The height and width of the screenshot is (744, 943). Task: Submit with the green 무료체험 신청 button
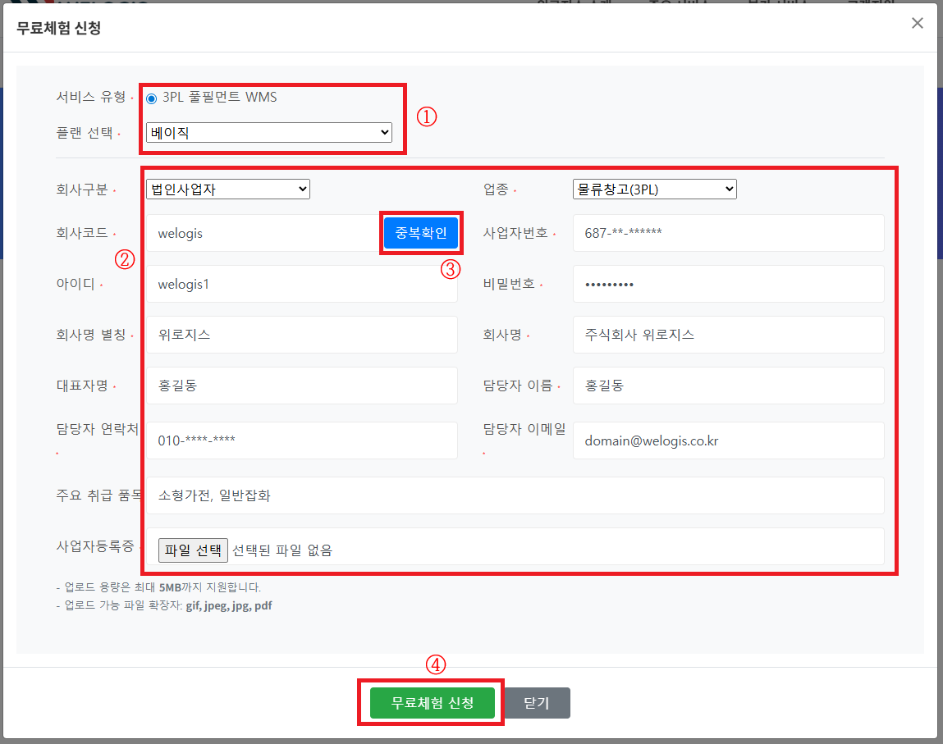click(432, 703)
